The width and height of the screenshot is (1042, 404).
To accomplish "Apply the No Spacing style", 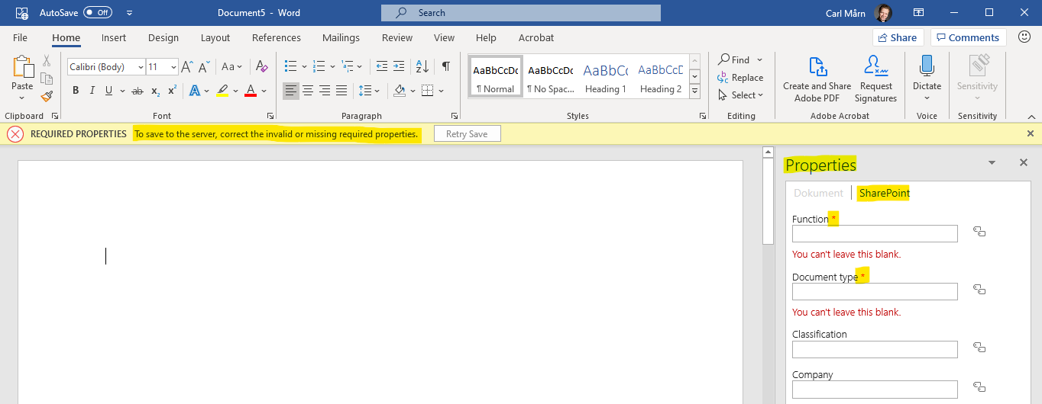I will [550, 78].
